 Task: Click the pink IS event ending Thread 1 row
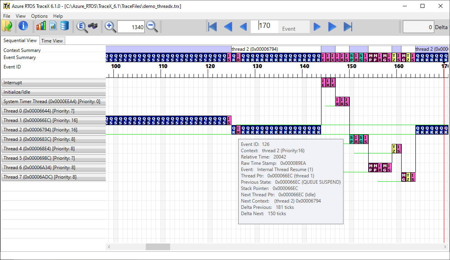pos(229,120)
